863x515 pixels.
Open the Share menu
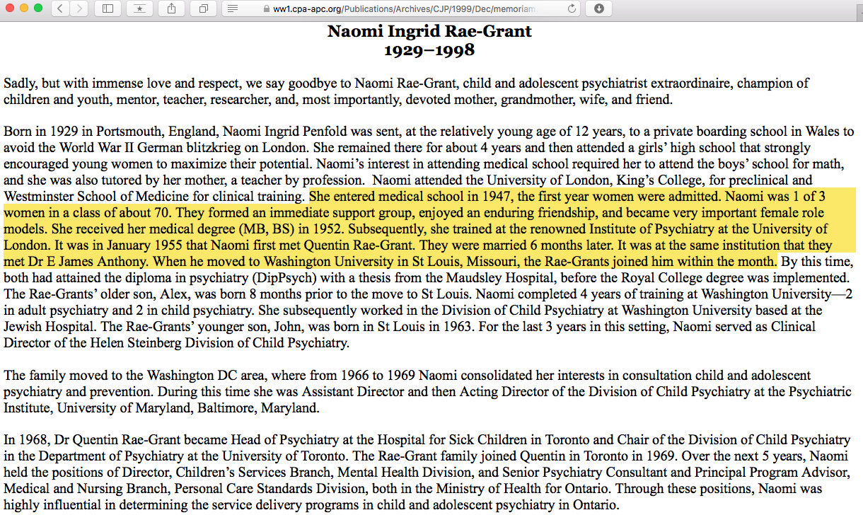click(x=172, y=8)
